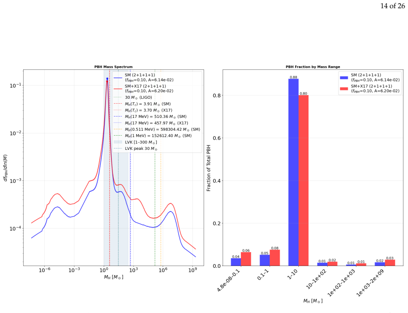Click the 0.8 tick on bar chart y-axis

click(217, 95)
